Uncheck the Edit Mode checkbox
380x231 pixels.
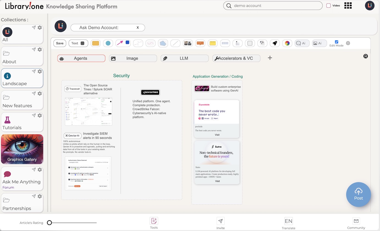tap(336, 42)
